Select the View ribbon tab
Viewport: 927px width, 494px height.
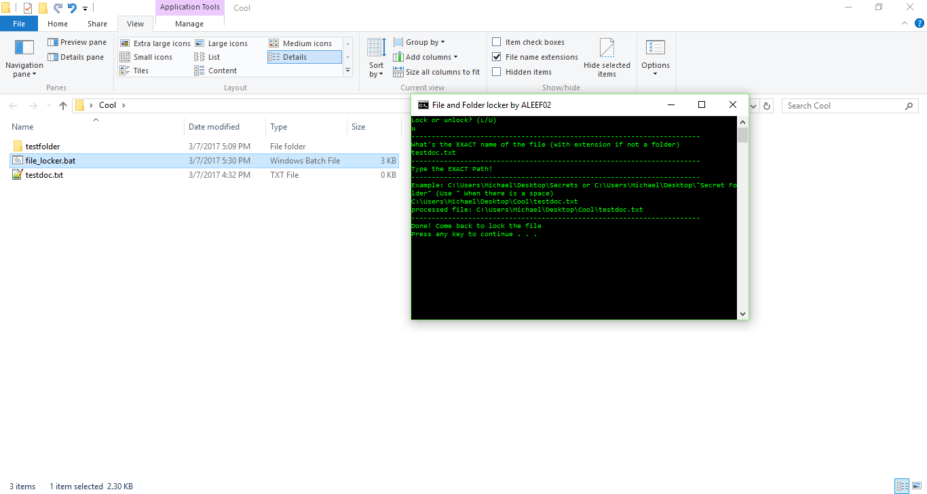coord(136,24)
